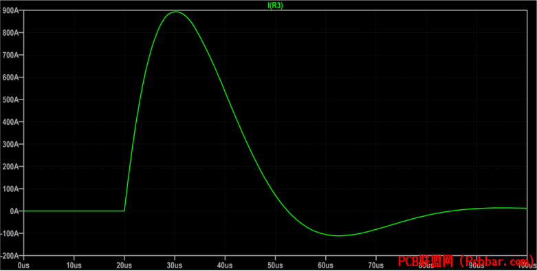
Task: Select the 40us time axis label
Action: pos(225,266)
